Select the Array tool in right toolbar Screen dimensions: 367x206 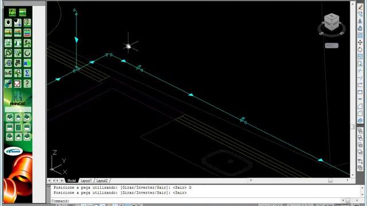point(360,35)
